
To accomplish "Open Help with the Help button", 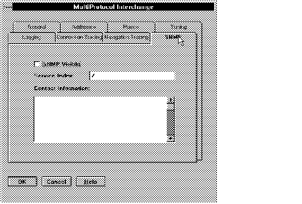I will [x=91, y=181].
